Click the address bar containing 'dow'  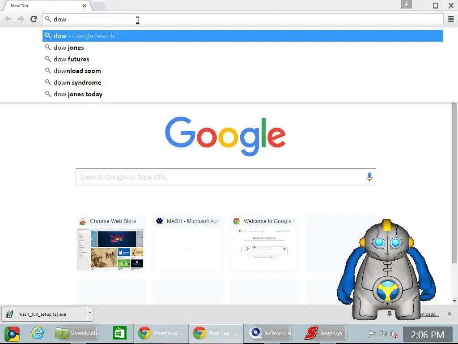243,19
